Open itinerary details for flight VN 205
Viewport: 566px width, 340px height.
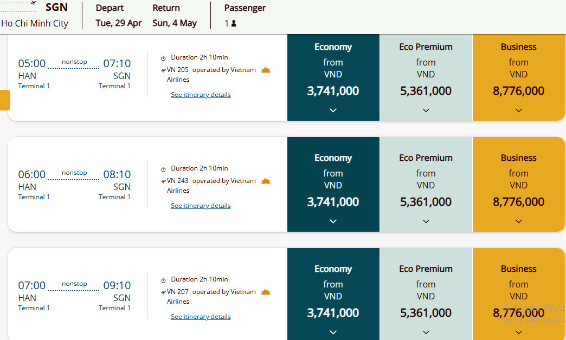[201, 95]
